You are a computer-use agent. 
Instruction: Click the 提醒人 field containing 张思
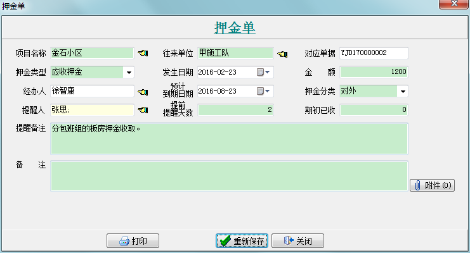point(92,110)
